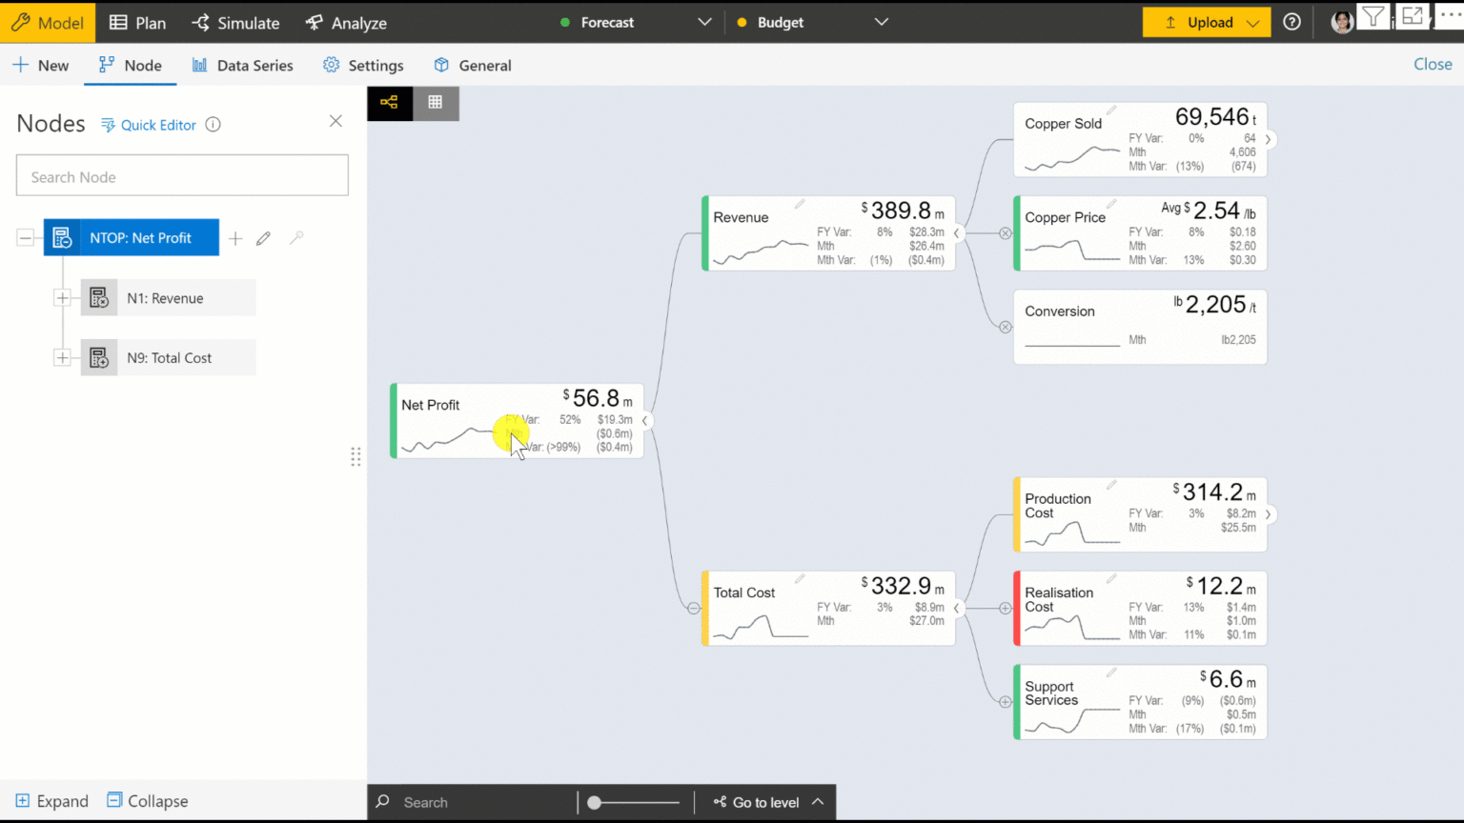Open the Settings tab
The height and width of the screenshot is (823, 1464).
coord(363,65)
